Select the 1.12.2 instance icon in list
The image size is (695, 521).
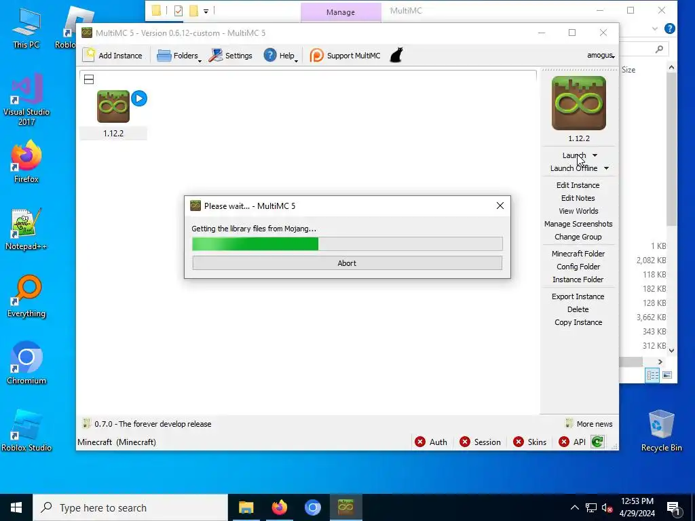click(113, 107)
